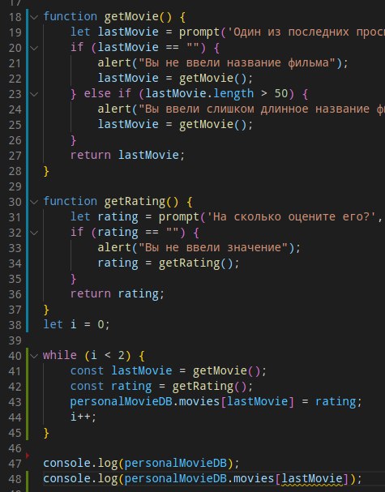
Task: Click line number 47 in the gutter
Action: click(15, 464)
